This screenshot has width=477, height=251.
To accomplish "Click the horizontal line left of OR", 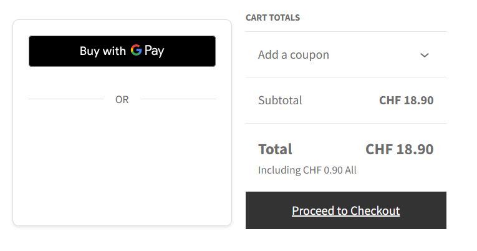I will 65,99.
